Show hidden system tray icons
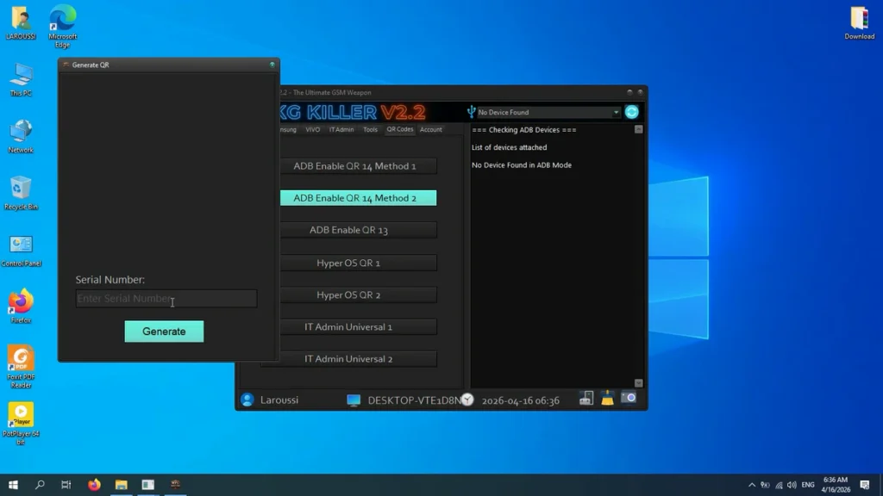 point(752,485)
